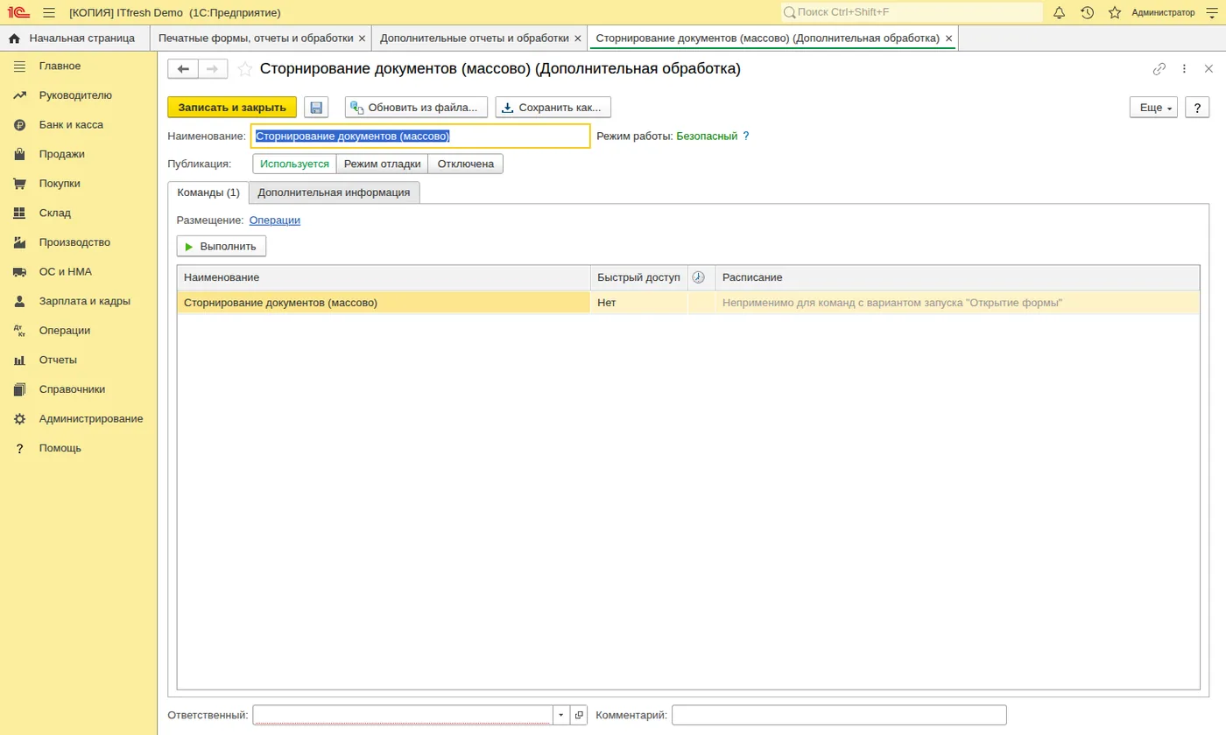
Task: Save with the floppy disk icon
Action: [316, 108]
